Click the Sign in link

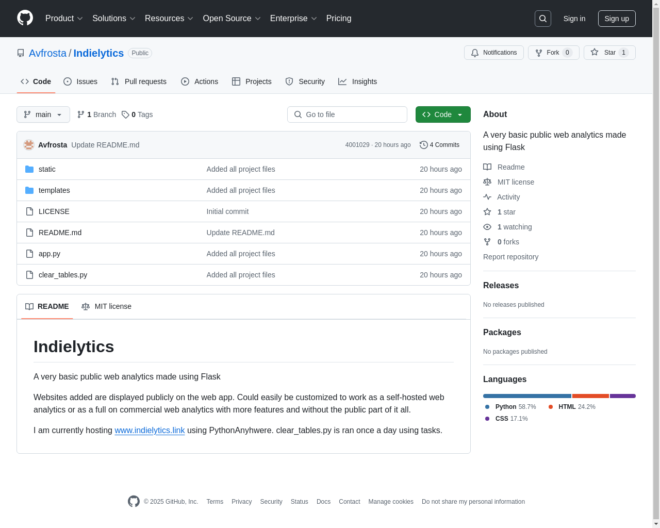point(574,19)
